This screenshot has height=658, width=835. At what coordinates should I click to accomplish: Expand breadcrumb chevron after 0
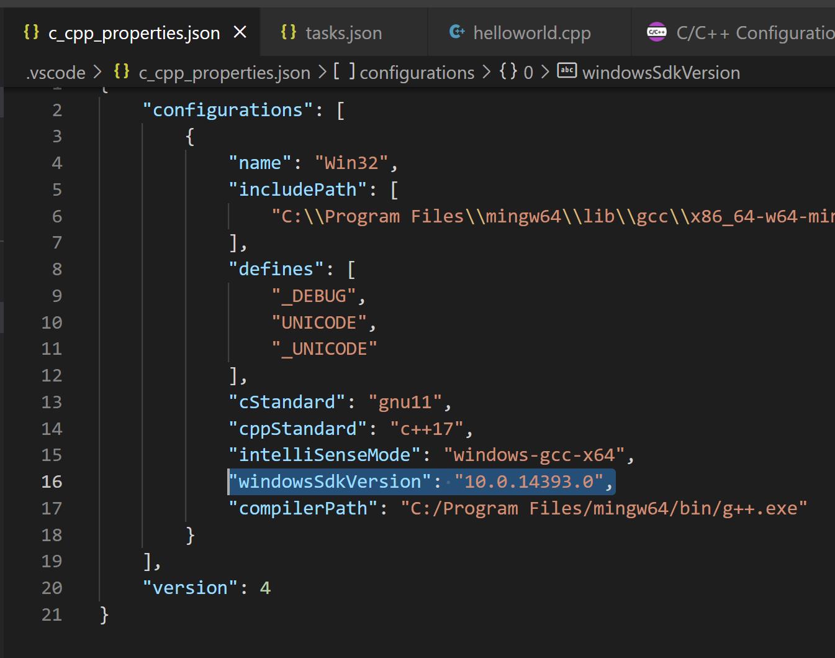(x=545, y=73)
